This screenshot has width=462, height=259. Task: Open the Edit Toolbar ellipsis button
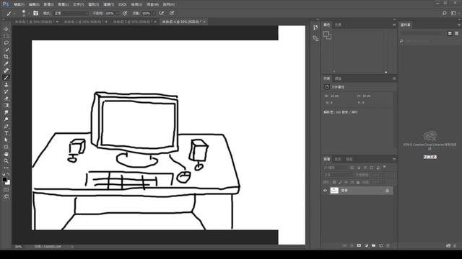tap(6, 168)
